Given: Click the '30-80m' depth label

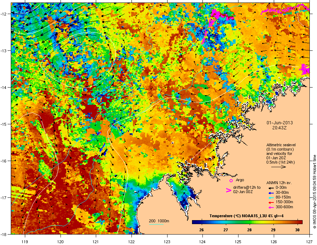Looking at the screenshot, I should pos(282,193).
